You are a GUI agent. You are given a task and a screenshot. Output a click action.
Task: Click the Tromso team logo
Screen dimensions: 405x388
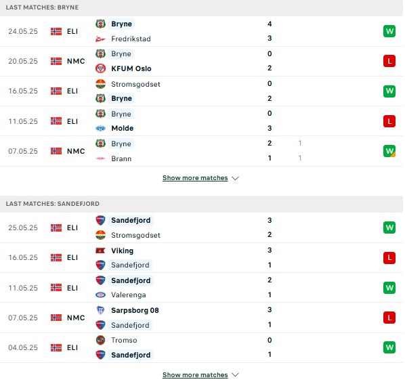100,340
